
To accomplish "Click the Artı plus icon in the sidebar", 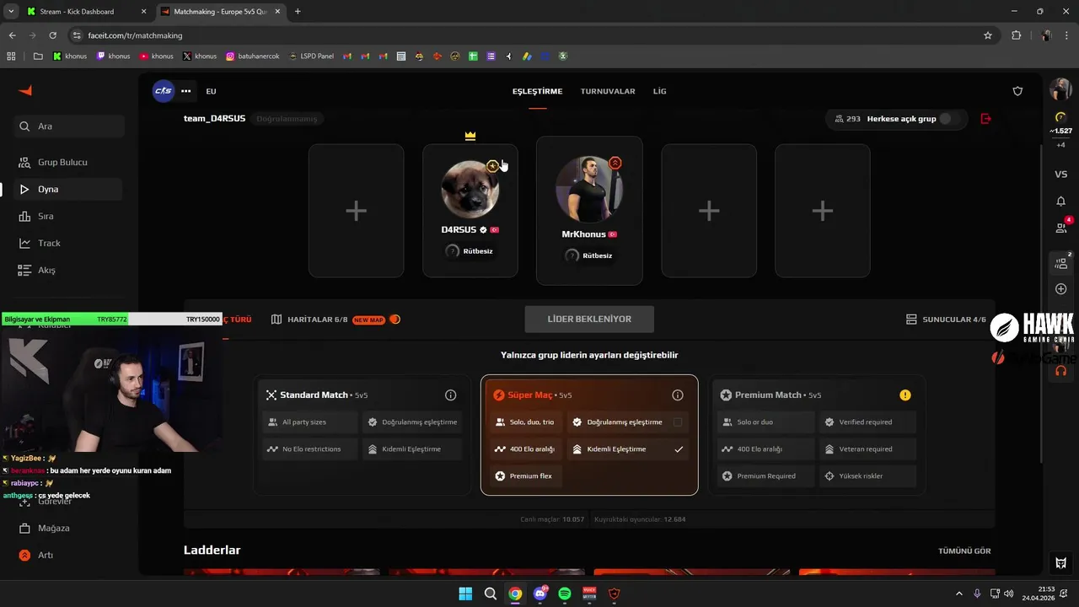I will click(24, 555).
